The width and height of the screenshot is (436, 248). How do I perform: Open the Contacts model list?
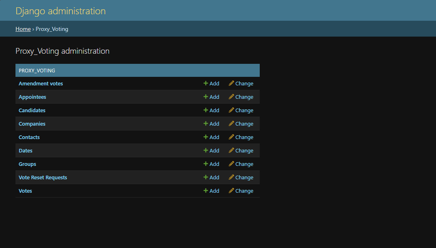[29, 137]
